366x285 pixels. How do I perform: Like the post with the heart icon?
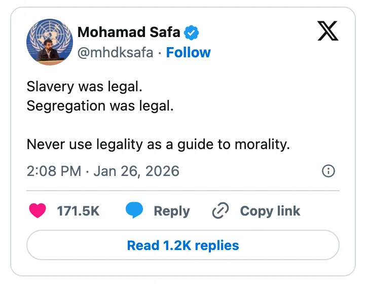tap(38, 210)
